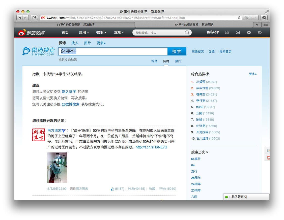Open 南方周末 username link
Viewport: 284px width, 220px height.
point(54,131)
